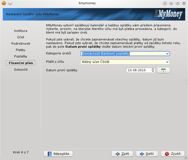This screenshot has height=160, width=188.
Task: Click the window resize grip corner
Action: (186, 157)
